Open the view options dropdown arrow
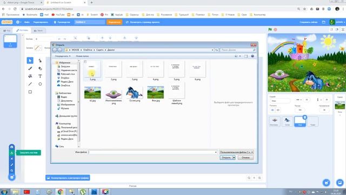This screenshot has height=195, width=346. [240, 56]
